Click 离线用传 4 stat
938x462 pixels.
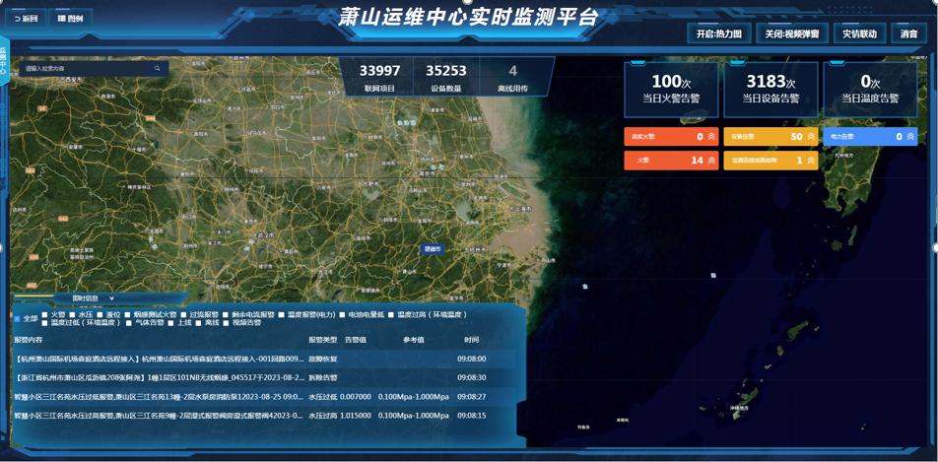tap(512, 77)
